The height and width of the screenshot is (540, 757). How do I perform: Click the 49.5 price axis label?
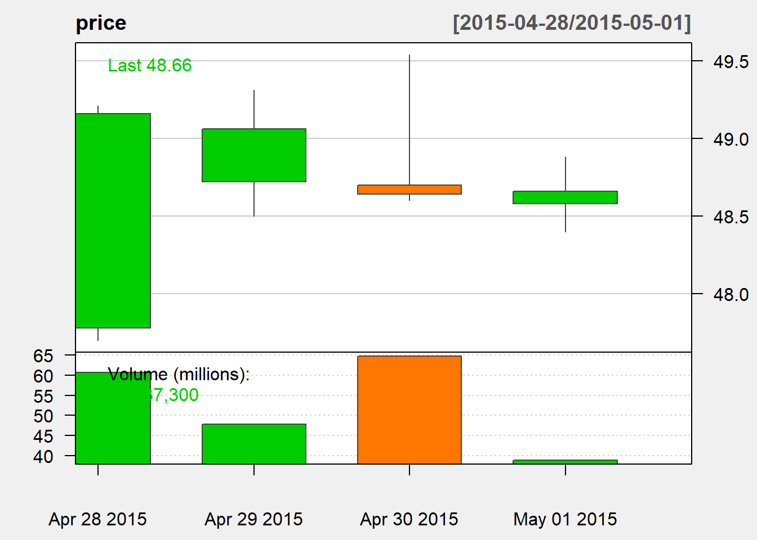click(x=731, y=62)
